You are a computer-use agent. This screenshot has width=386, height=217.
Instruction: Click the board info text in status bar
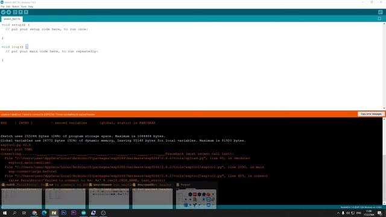pos(361,207)
